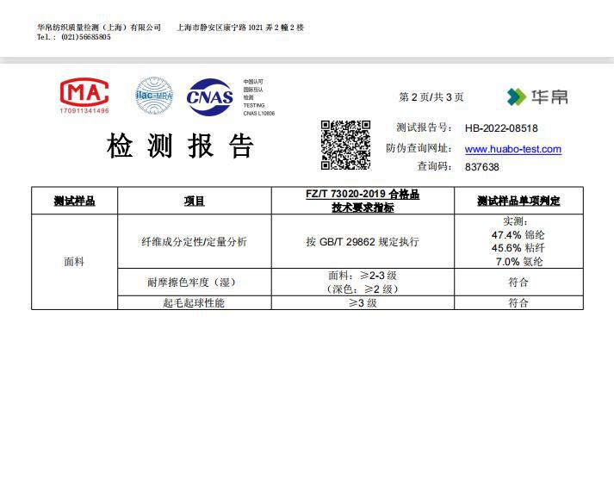614x478 pixels.
Task: Click the report number HB-2022-08518
Action: [501, 128]
